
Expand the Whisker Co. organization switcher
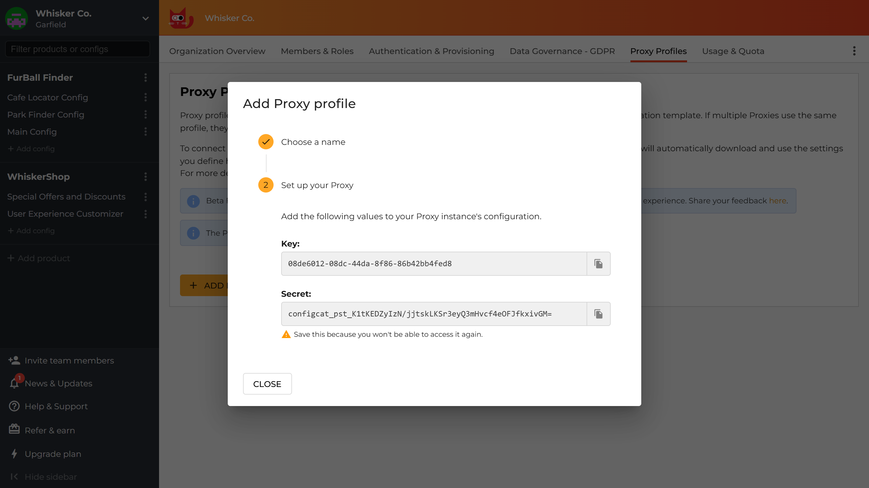(145, 18)
